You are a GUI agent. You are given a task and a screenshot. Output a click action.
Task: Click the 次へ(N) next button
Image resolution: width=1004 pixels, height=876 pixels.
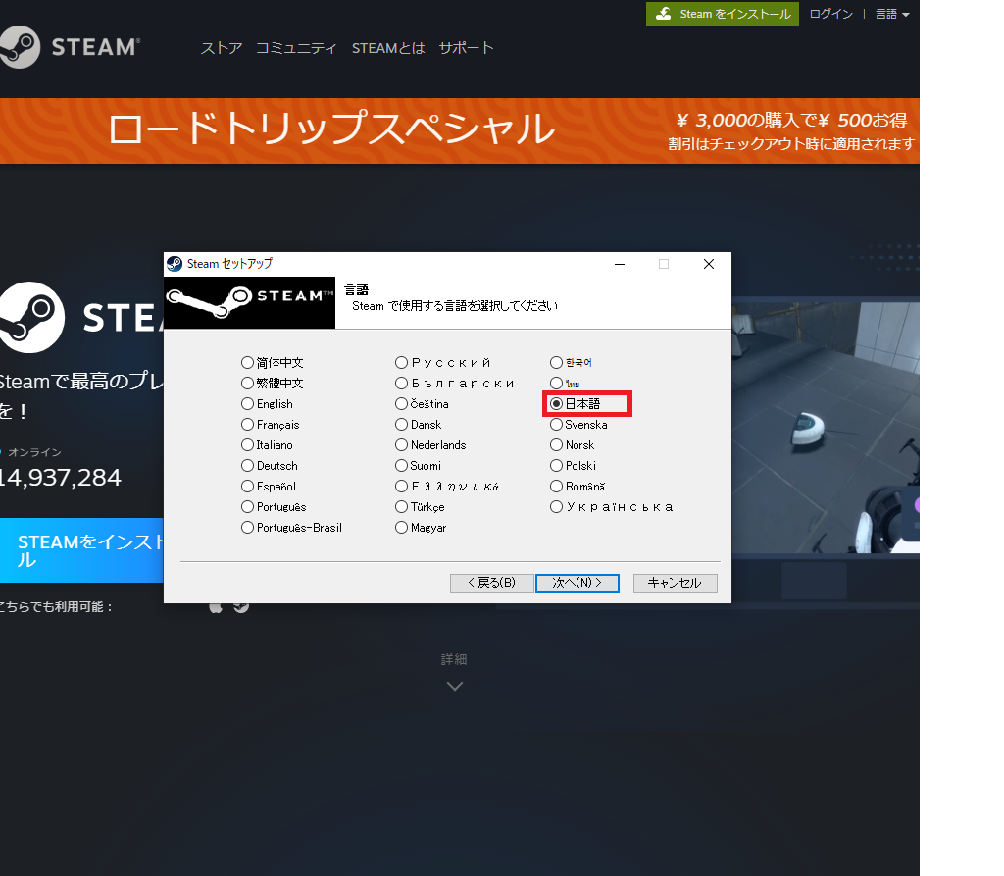click(577, 583)
